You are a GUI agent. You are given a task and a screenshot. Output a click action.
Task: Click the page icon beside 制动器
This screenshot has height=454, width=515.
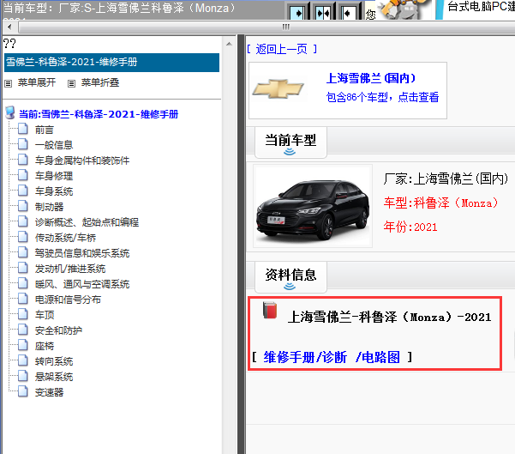[22, 206]
